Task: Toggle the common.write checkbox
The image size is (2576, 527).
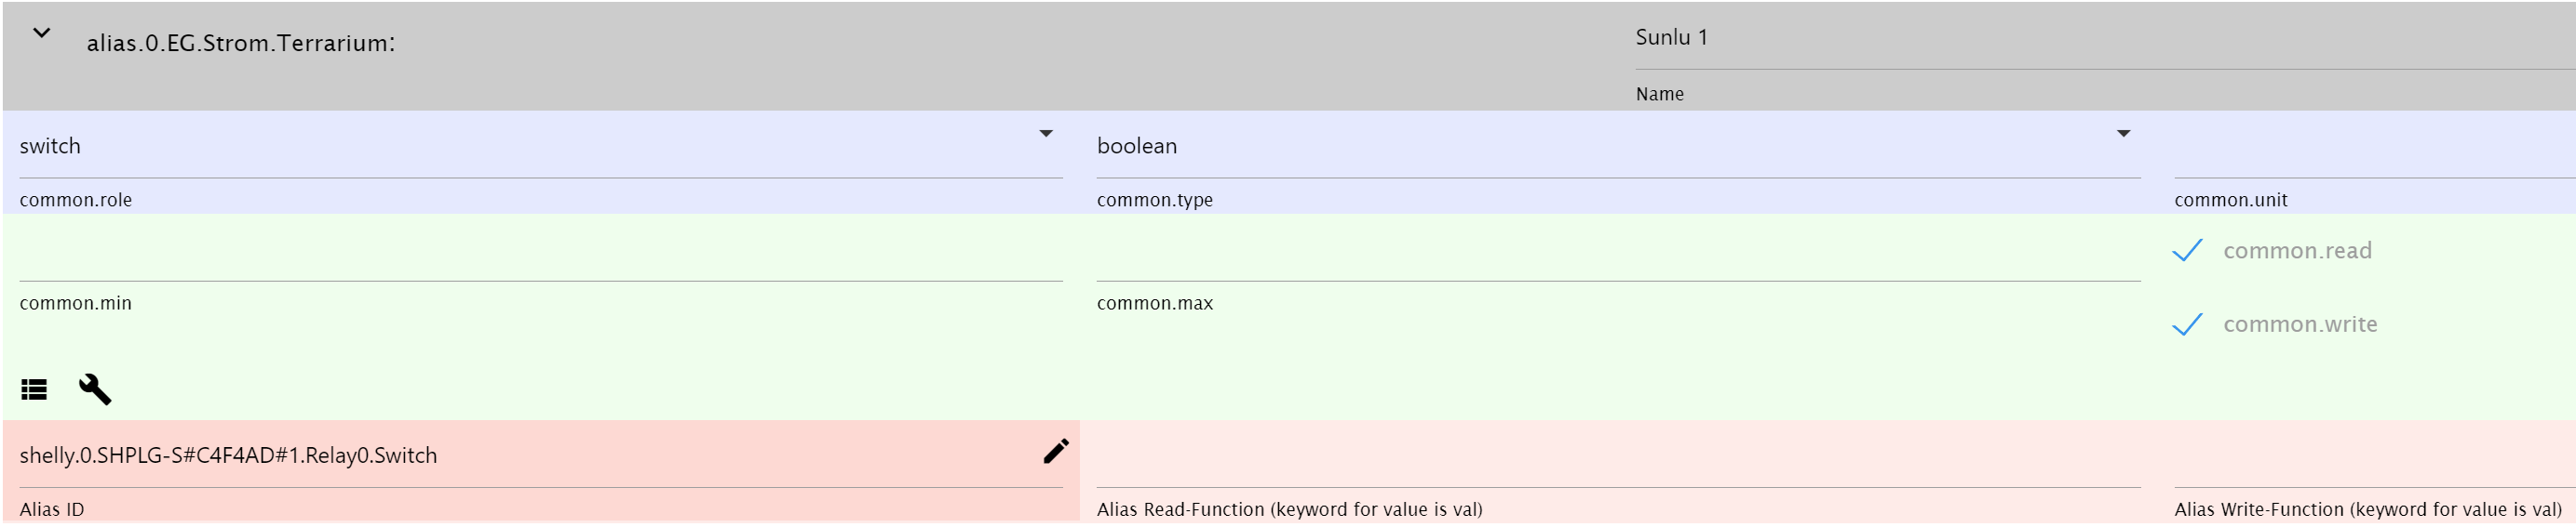Action: point(2188,324)
